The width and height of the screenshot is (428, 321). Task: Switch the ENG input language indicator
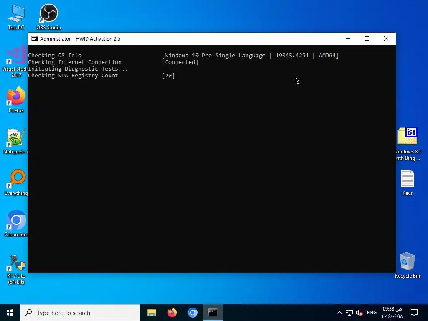pyautogui.click(x=372, y=313)
